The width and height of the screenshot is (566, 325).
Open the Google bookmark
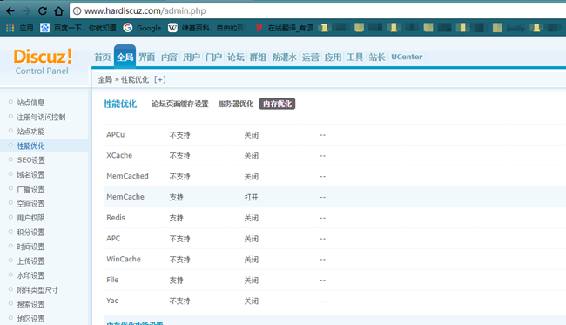click(x=142, y=28)
